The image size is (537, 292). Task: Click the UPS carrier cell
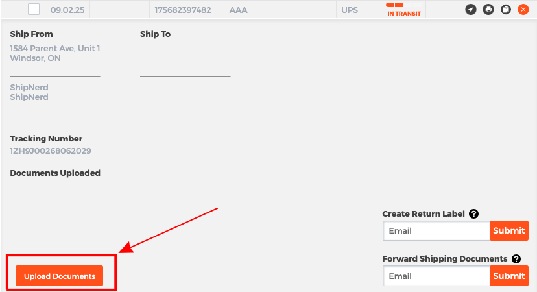(350, 10)
